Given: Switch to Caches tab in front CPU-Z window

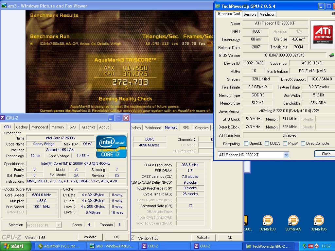Looking at the screenshot, I should pos(22,127).
